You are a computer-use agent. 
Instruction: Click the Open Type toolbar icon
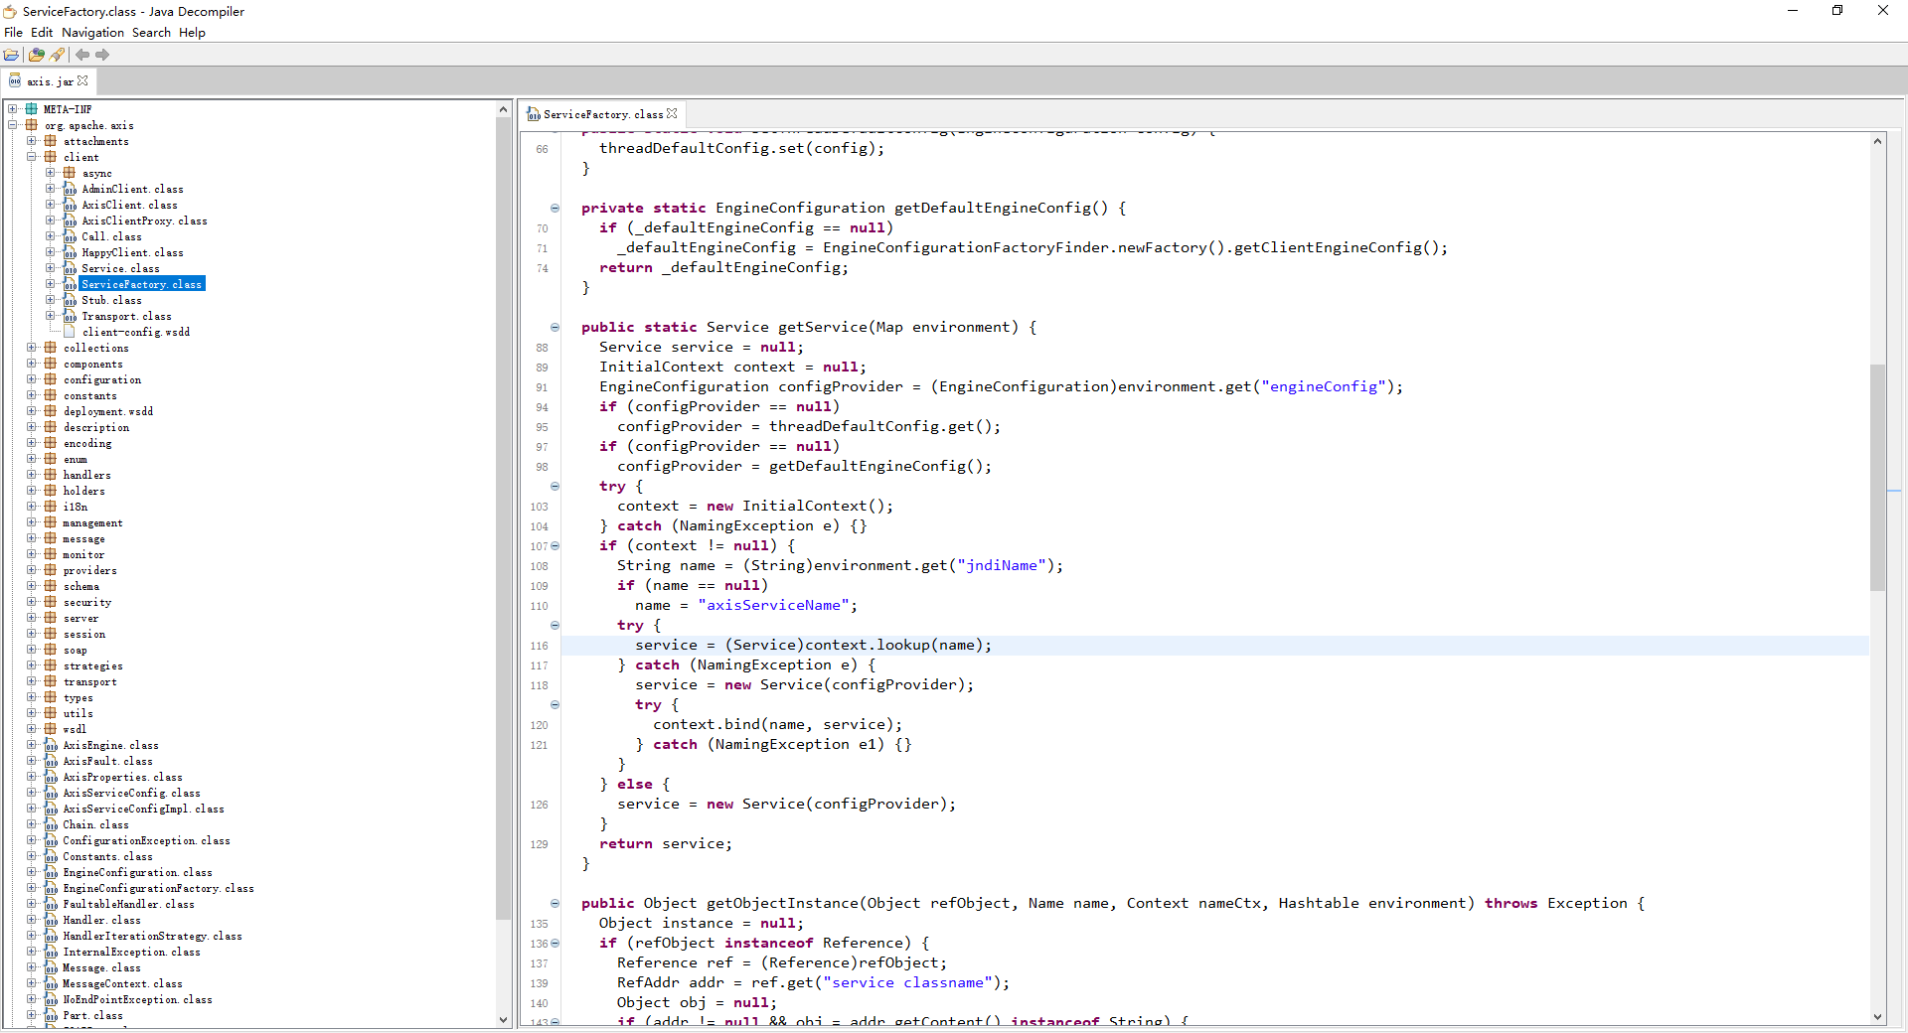click(37, 55)
